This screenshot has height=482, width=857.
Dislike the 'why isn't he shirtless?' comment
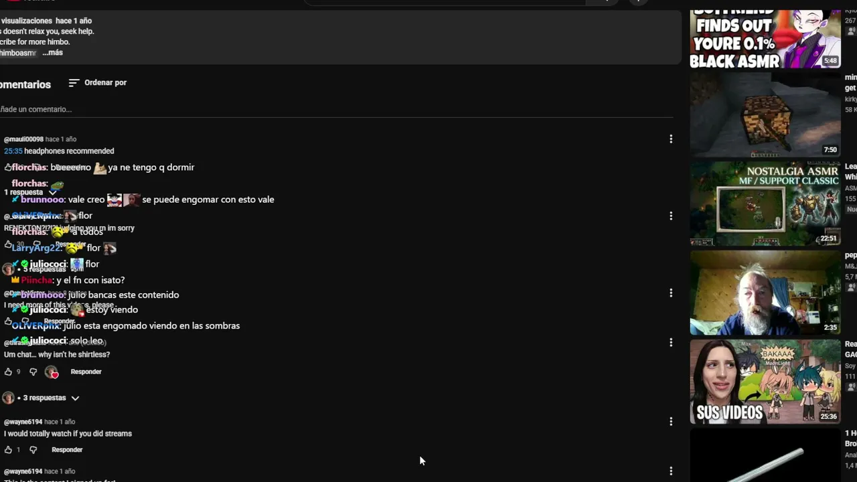click(33, 372)
